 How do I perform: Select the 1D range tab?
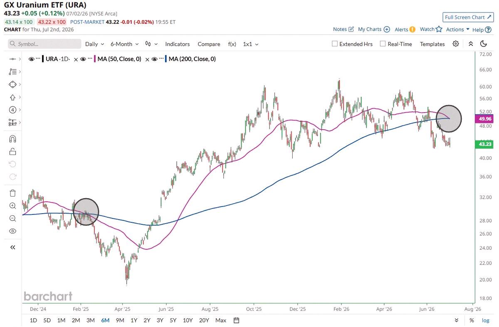coord(33,320)
